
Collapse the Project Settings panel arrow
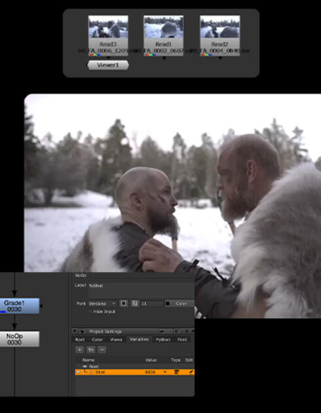(75, 331)
